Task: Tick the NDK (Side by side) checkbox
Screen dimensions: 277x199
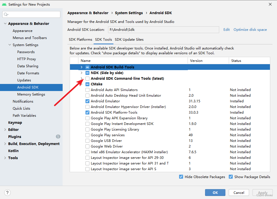Action: pos(87,73)
